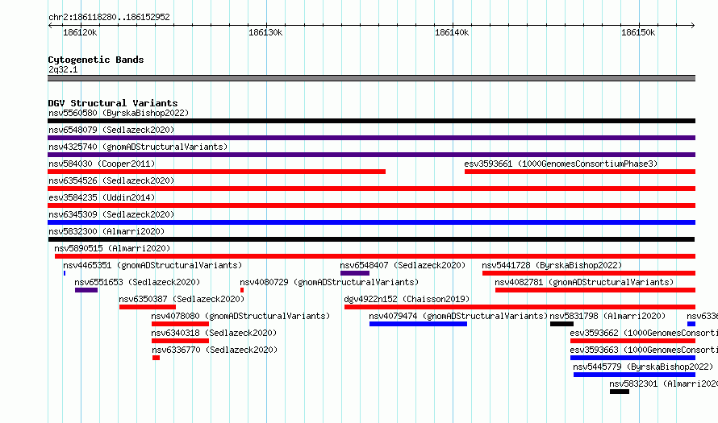Viewport: 718px width, 423px height.
Task: Select the blue esv3593663 variant bar
Action: coord(632,358)
